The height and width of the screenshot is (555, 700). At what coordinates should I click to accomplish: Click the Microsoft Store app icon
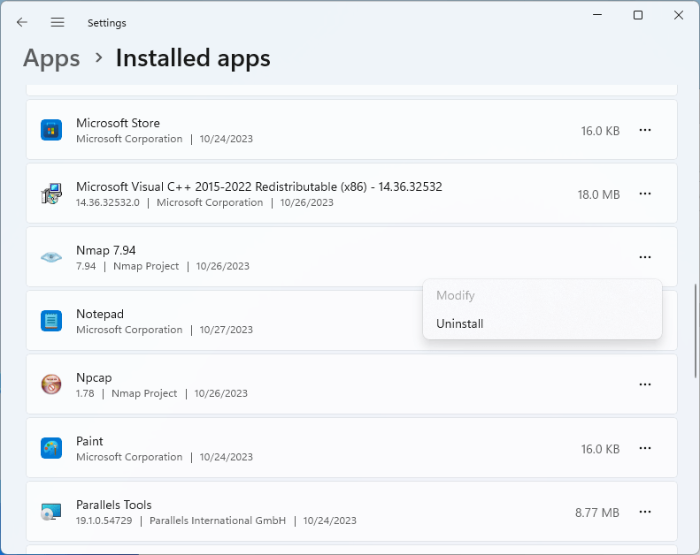(x=51, y=130)
